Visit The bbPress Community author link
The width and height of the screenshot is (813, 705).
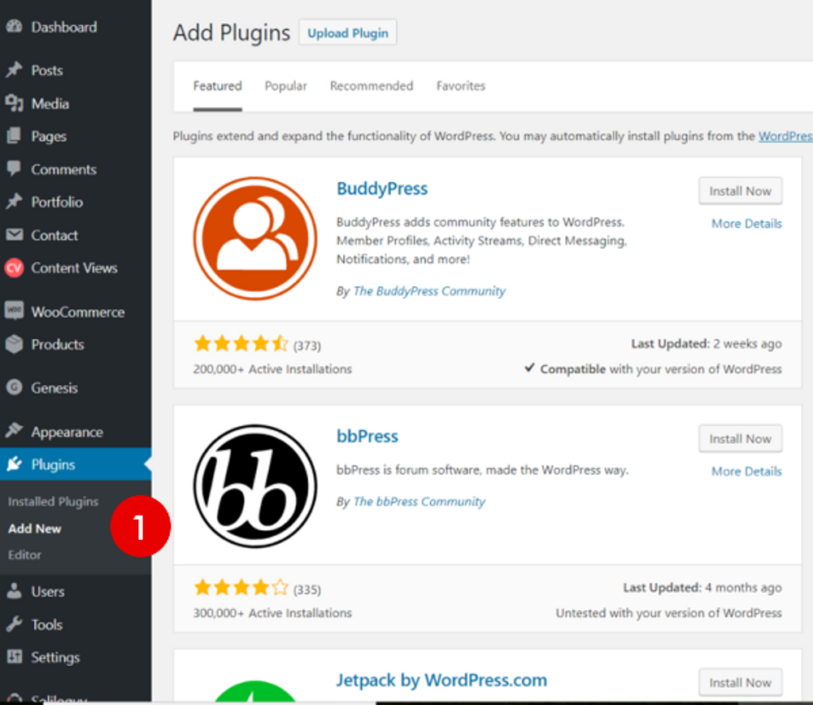(419, 502)
